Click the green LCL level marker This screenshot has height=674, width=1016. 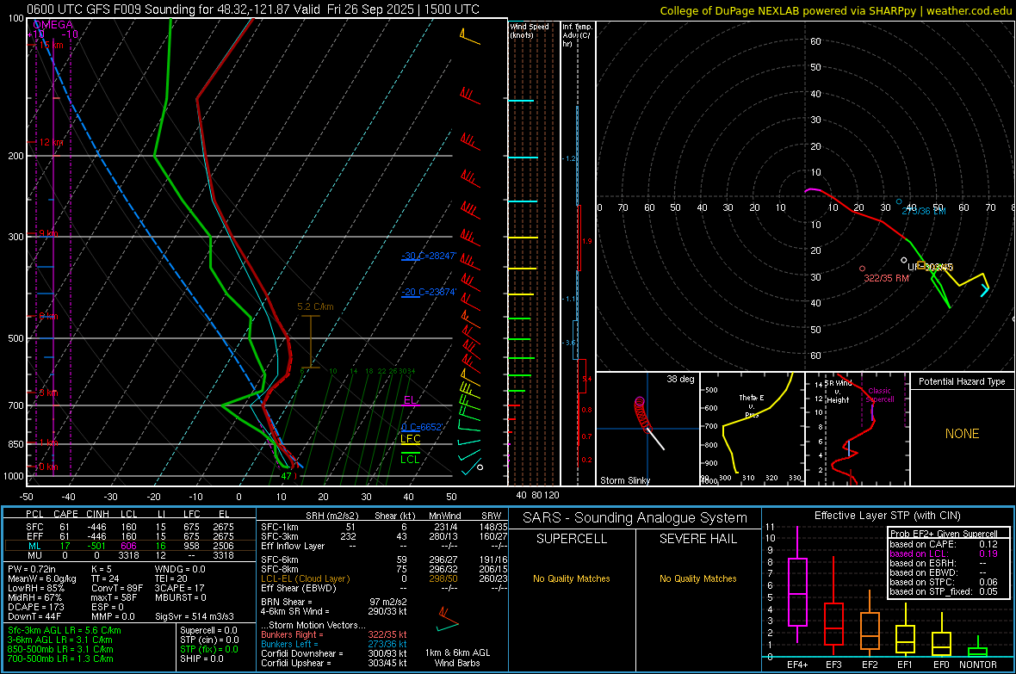(x=410, y=460)
